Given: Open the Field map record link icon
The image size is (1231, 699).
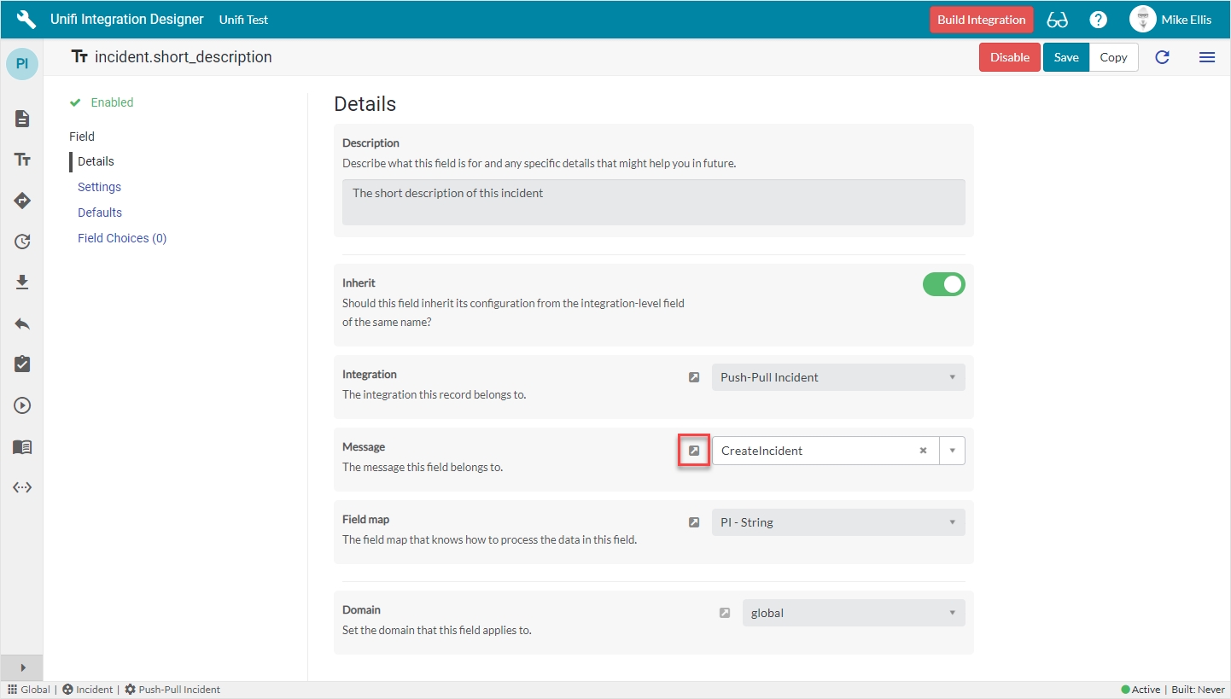Looking at the screenshot, I should point(694,522).
